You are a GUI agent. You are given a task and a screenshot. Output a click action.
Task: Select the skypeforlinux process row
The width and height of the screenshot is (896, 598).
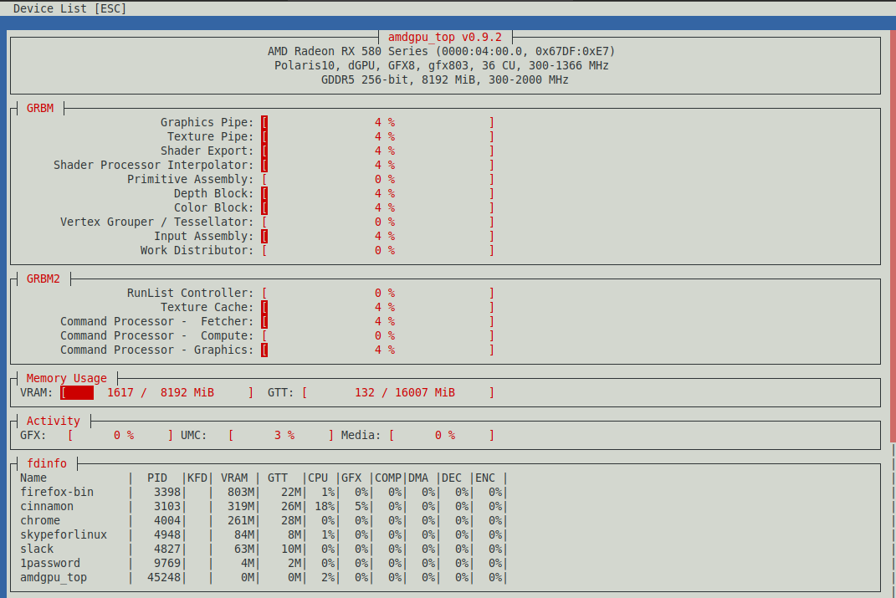coord(64,534)
